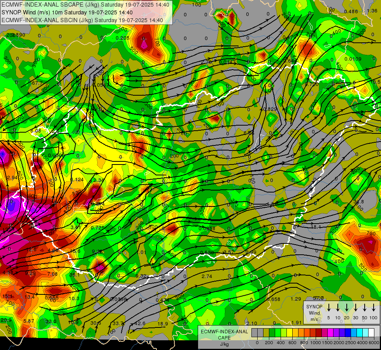
Task: Pick the olive swatch in the CAPE legend
Action: click(x=266, y=333)
